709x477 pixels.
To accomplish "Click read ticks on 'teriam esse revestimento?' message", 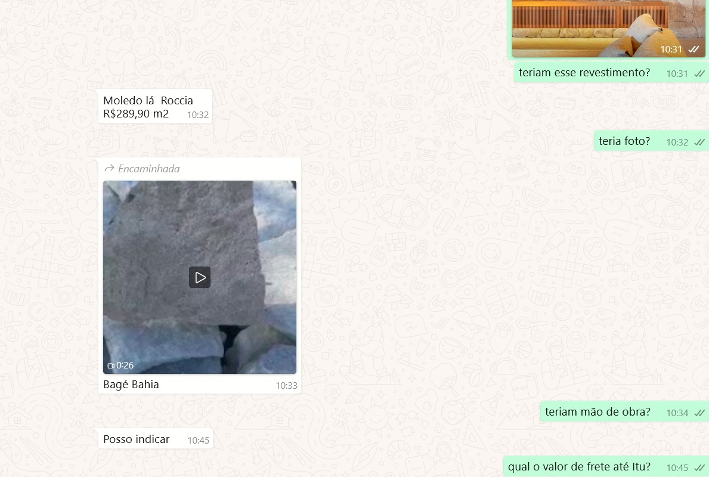I will (x=699, y=74).
